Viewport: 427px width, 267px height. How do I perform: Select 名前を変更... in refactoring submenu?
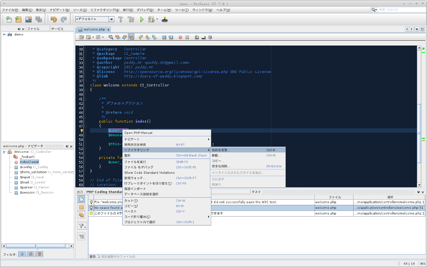(x=248, y=150)
